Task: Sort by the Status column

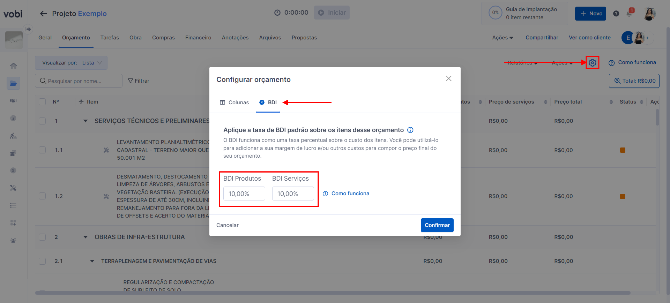Action: (x=641, y=102)
